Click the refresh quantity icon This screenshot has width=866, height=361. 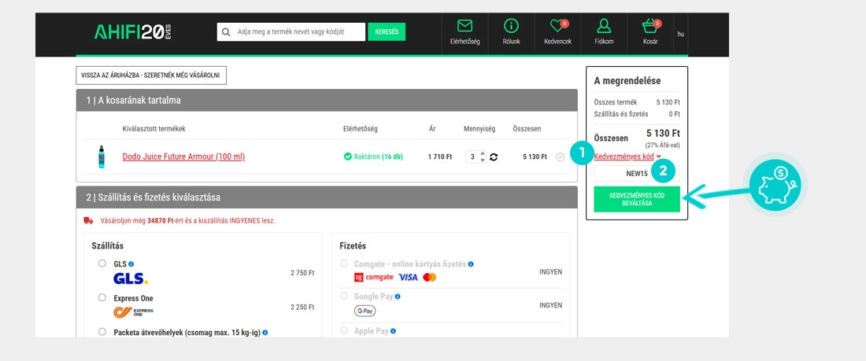click(494, 157)
